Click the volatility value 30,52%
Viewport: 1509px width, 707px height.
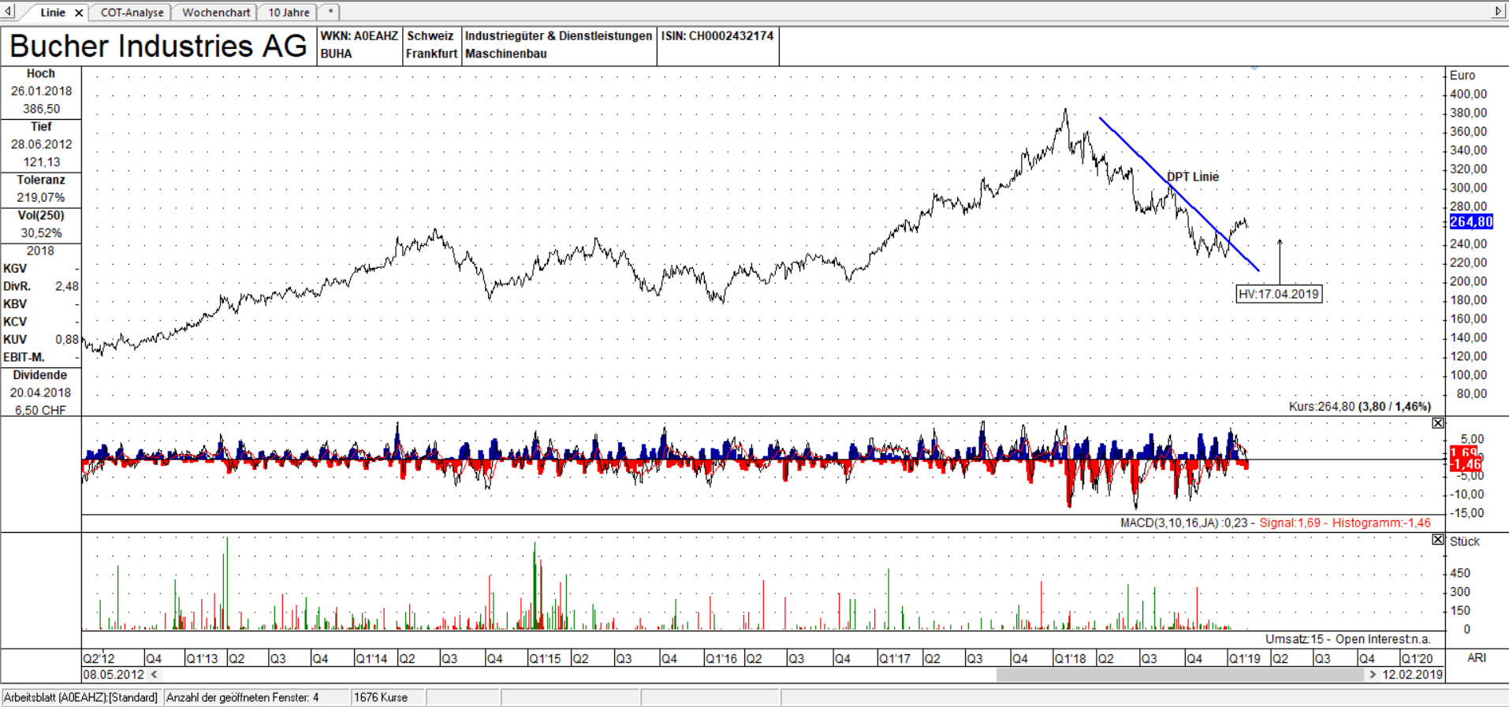pyautogui.click(x=41, y=233)
